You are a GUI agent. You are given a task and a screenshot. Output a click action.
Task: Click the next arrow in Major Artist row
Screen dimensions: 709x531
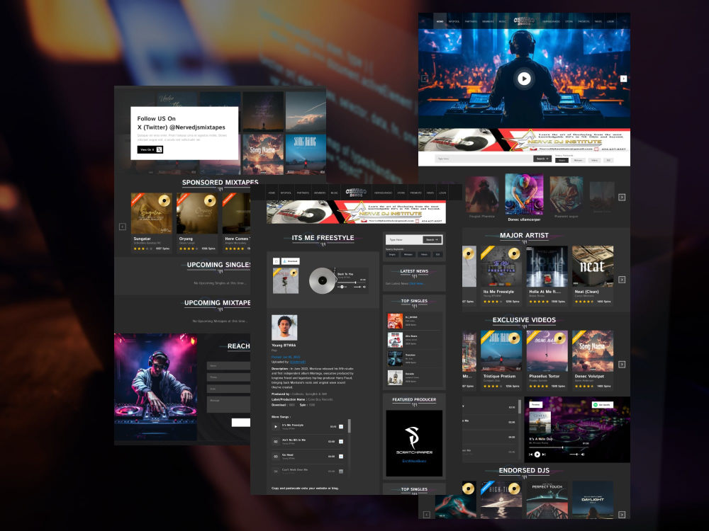coord(622,280)
